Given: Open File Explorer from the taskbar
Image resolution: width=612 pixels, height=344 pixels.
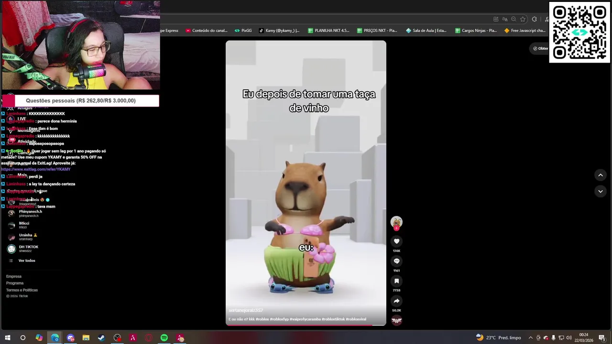Looking at the screenshot, I should coord(86,338).
